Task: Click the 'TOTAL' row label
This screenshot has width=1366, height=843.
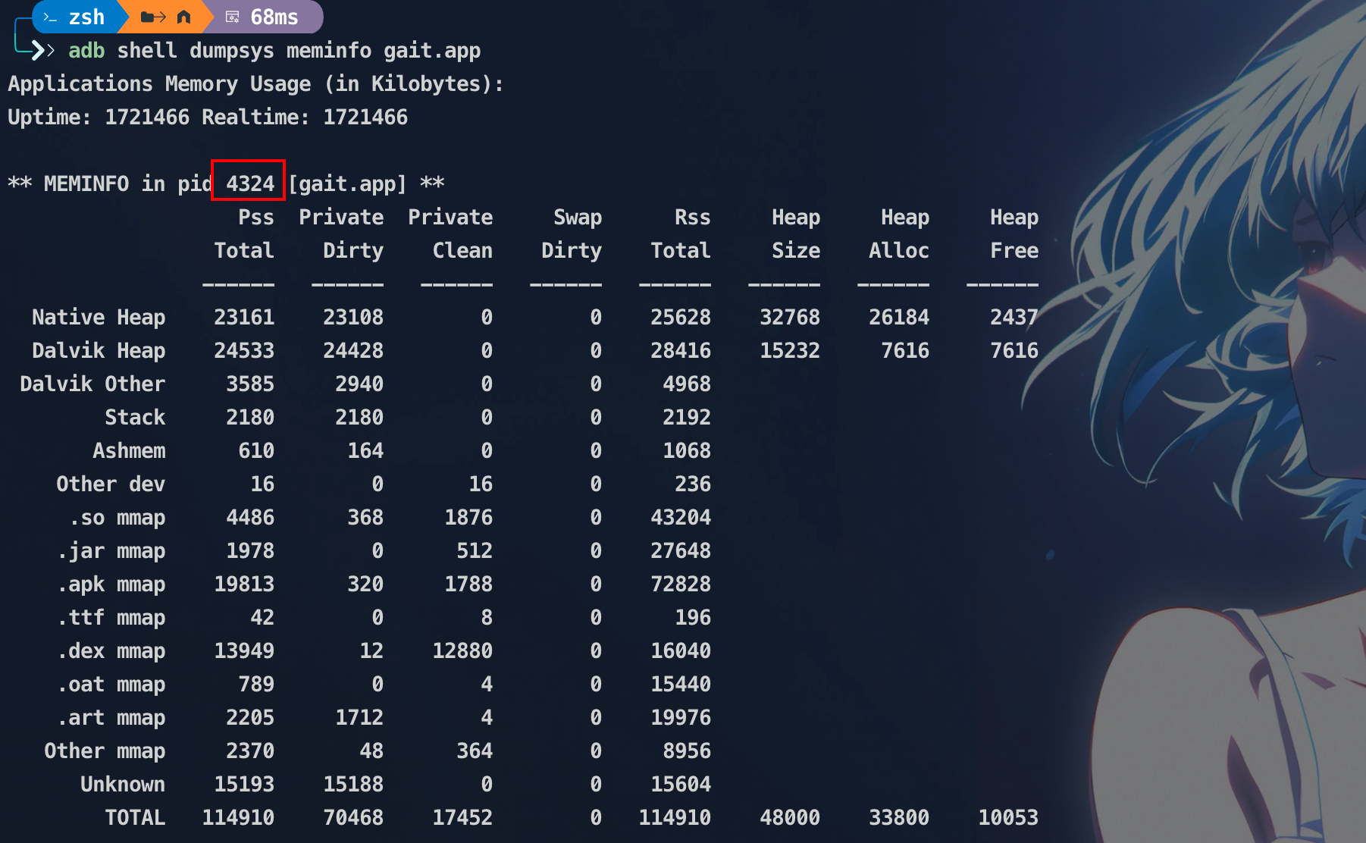Action: [x=135, y=817]
